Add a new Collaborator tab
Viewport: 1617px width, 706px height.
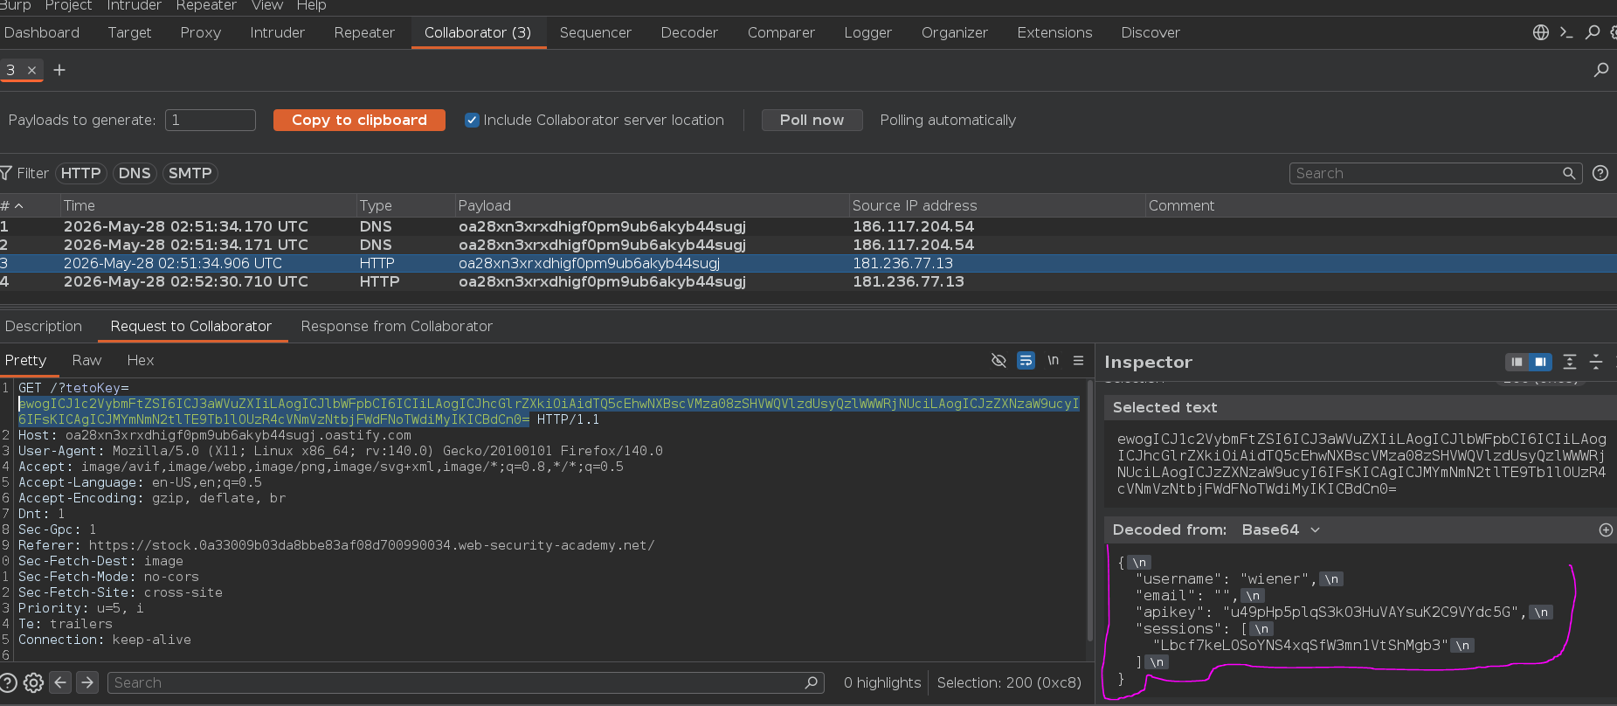(59, 70)
